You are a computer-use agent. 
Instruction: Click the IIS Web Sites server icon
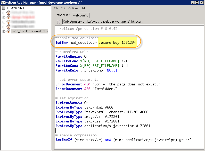click(4, 8)
